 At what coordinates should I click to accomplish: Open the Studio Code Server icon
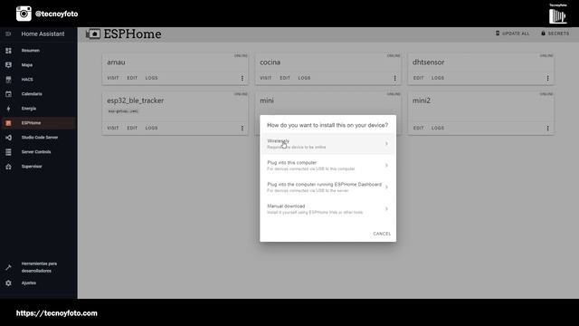pos(8,138)
